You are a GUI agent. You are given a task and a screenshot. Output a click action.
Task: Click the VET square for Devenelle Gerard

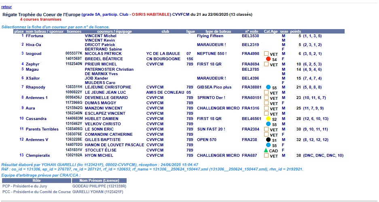pos(266,98)
